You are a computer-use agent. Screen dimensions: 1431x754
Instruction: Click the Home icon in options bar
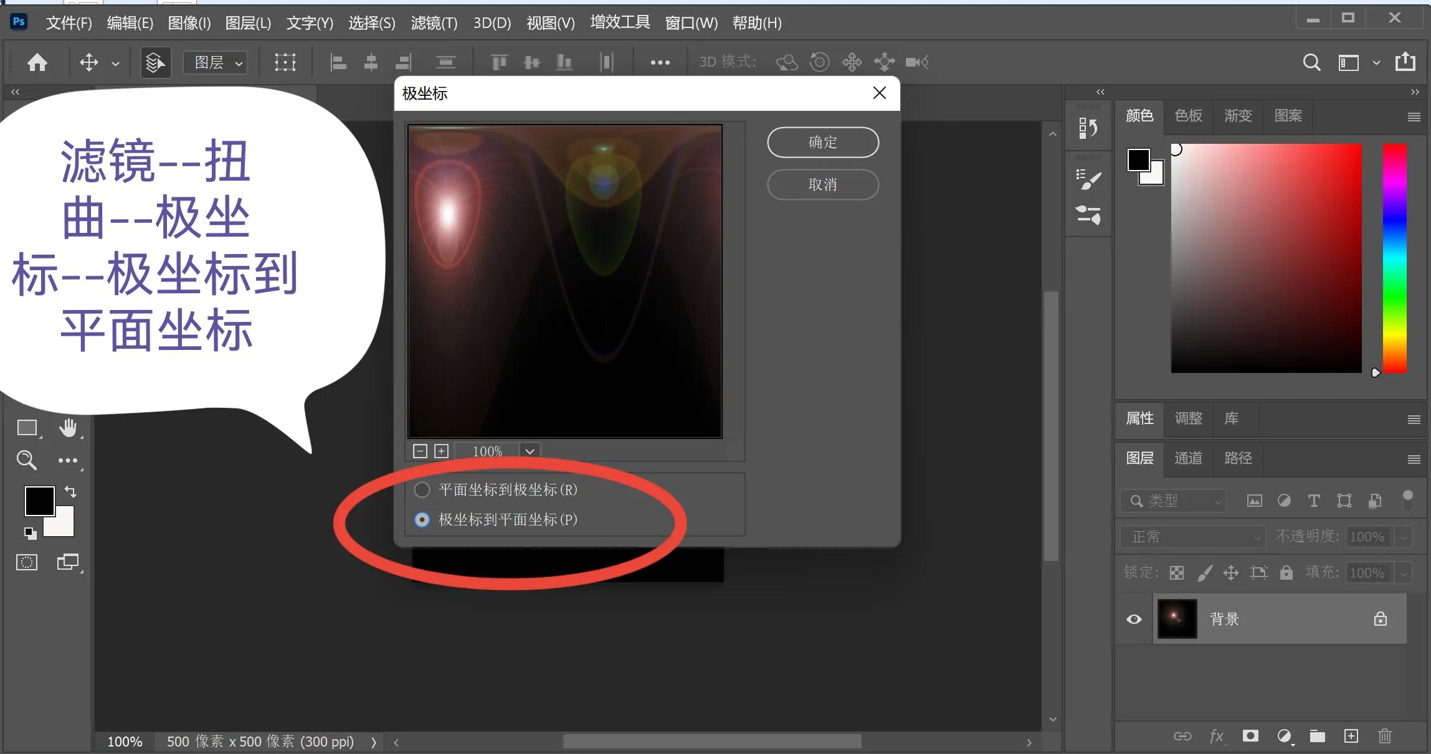tap(37, 62)
